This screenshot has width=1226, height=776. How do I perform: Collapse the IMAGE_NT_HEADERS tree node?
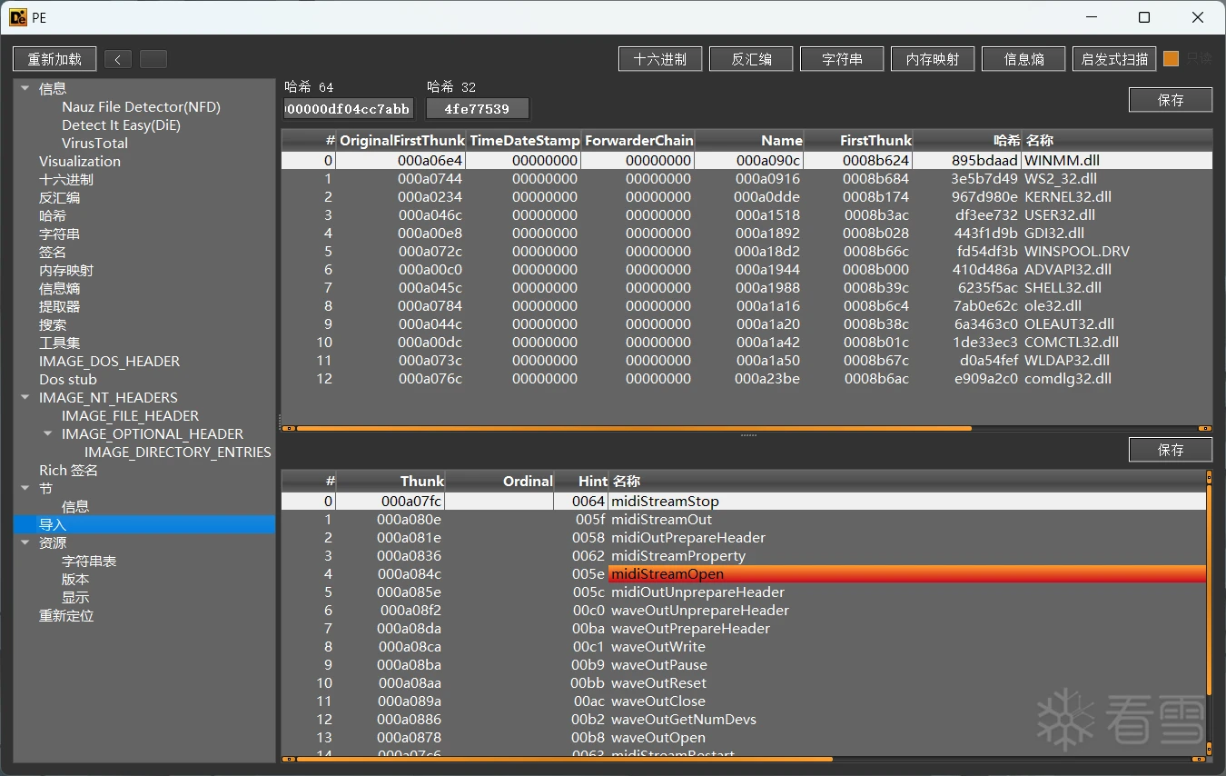coord(24,397)
